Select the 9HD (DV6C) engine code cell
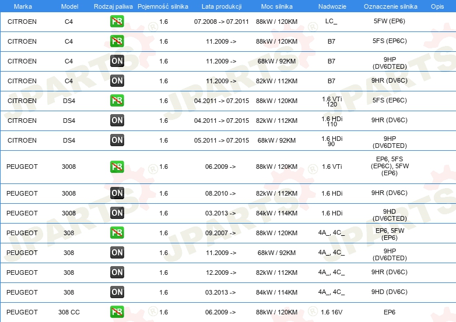 point(390,292)
